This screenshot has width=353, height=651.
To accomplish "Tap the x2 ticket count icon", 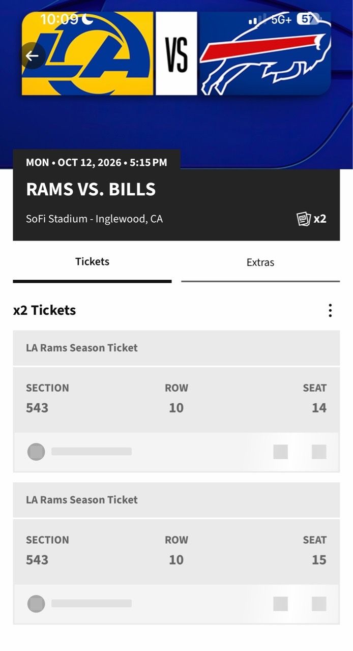I will pyautogui.click(x=311, y=219).
